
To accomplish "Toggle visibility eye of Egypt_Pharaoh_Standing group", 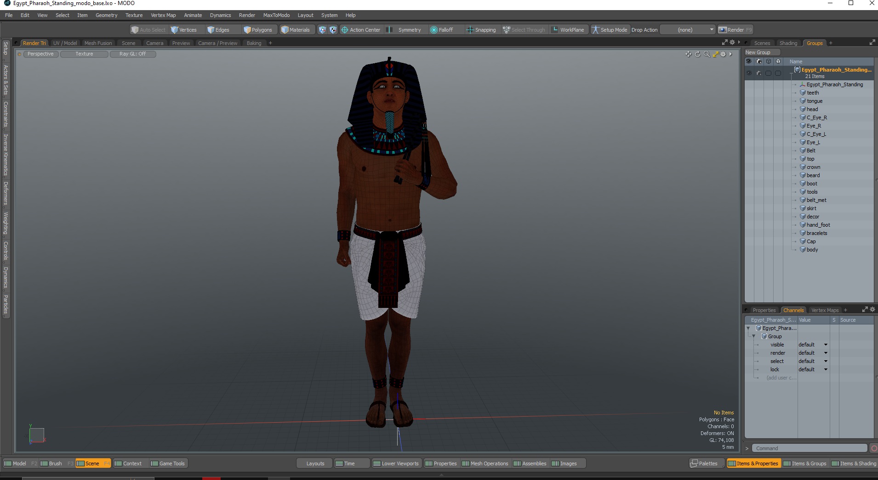I will [749, 73].
